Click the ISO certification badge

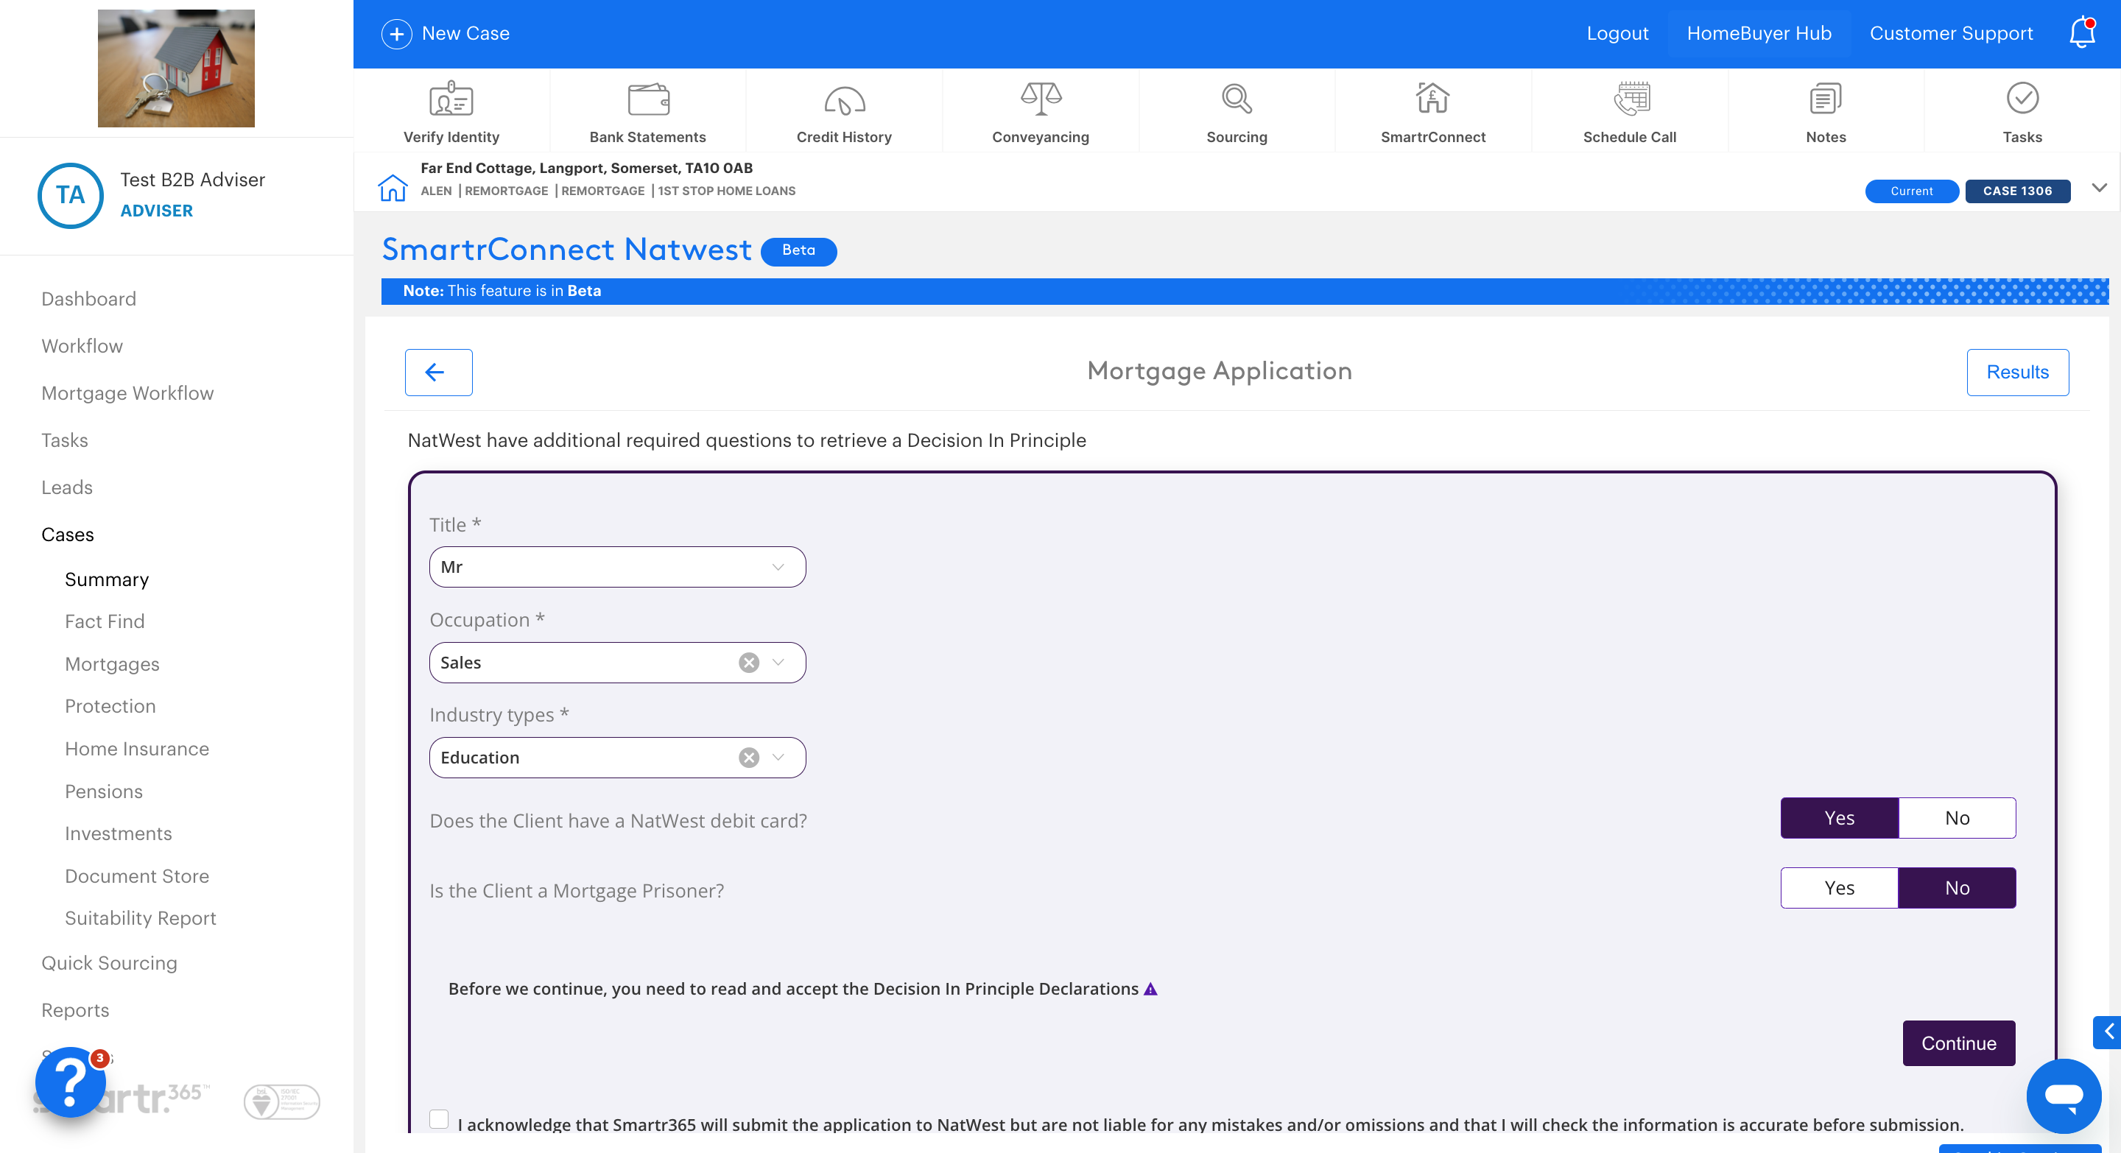281,1101
